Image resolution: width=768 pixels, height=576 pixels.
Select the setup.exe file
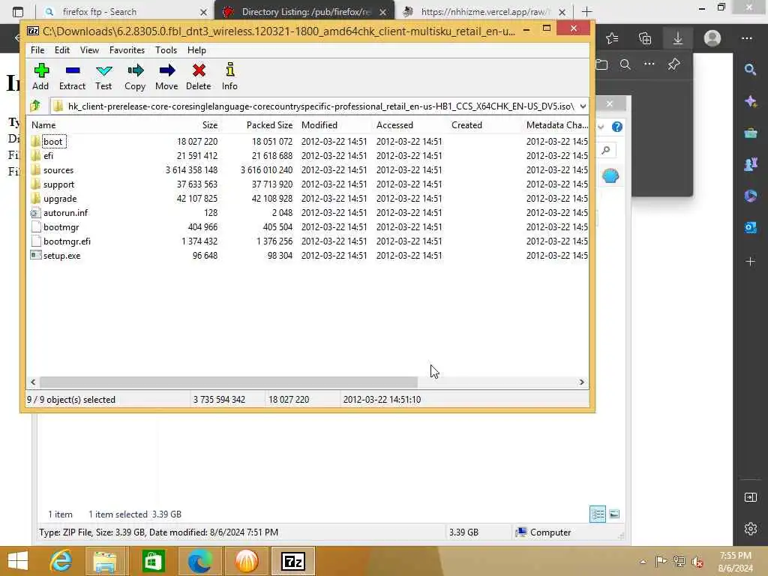click(x=61, y=255)
